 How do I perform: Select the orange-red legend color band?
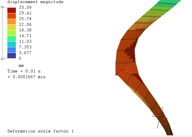coord(12,16)
